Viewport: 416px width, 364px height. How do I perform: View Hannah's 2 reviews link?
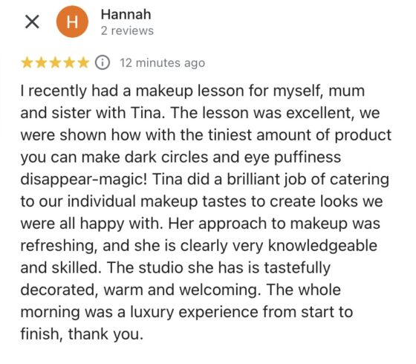pyautogui.click(x=127, y=30)
